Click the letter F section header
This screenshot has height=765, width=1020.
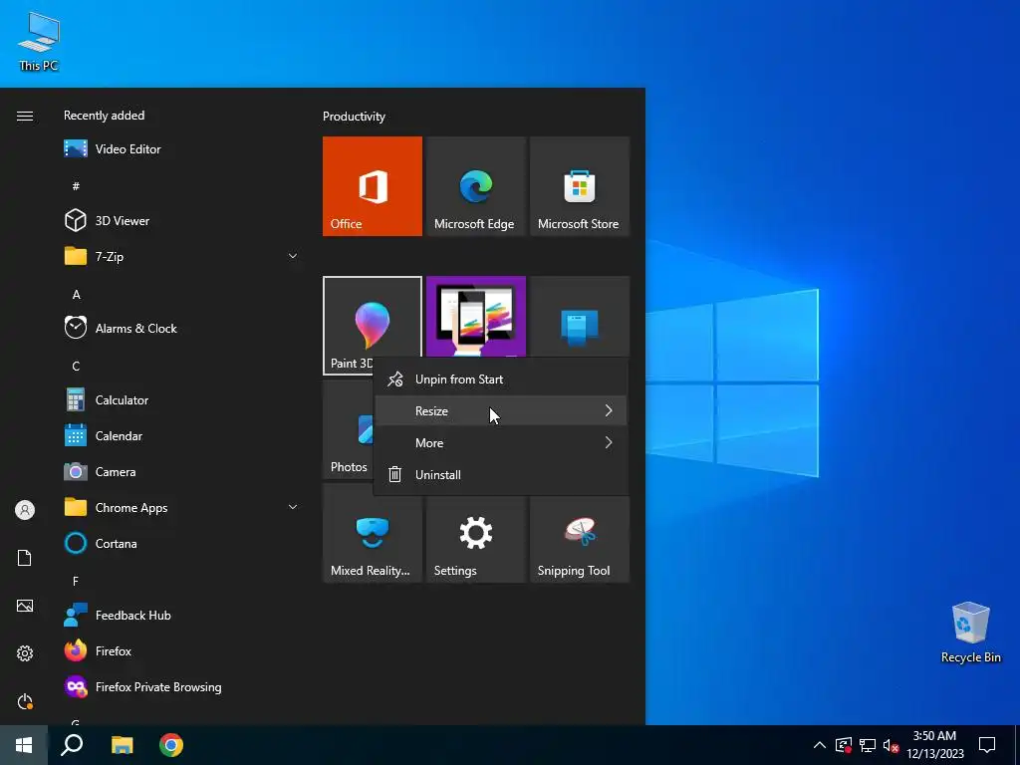pos(76,581)
